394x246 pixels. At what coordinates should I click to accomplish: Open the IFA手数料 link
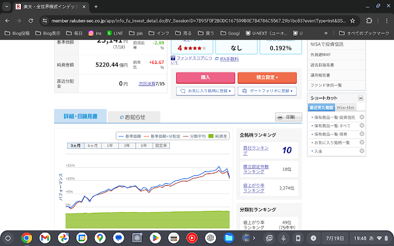[229, 59]
